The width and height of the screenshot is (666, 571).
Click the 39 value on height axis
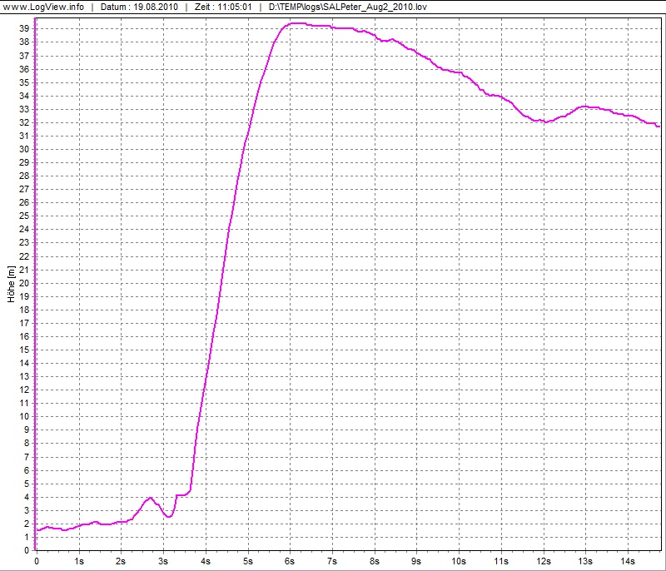pos(24,28)
